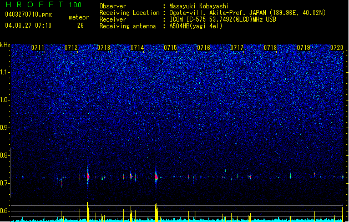Click the 0718 time marker
Screen dimensions: 349x222
(x=270, y=48)
